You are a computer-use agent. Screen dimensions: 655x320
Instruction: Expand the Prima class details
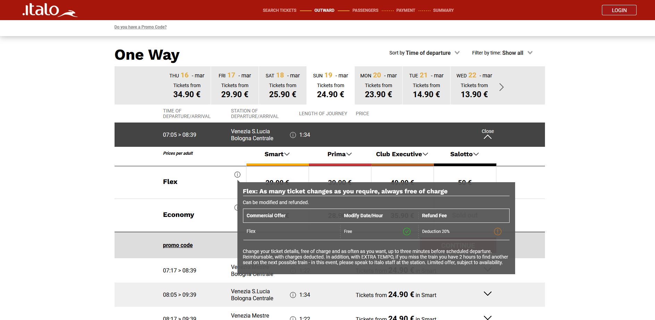click(x=339, y=154)
